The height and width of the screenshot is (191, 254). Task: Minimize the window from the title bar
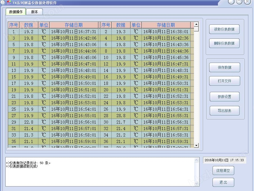pos(231,2)
